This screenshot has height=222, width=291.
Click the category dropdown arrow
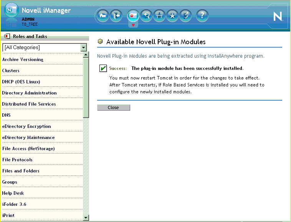coord(84,48)
